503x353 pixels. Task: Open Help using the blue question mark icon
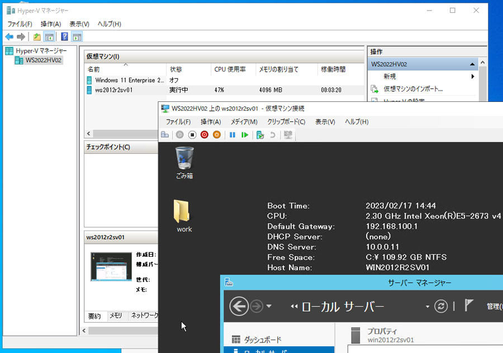click(x=64, y=36)
